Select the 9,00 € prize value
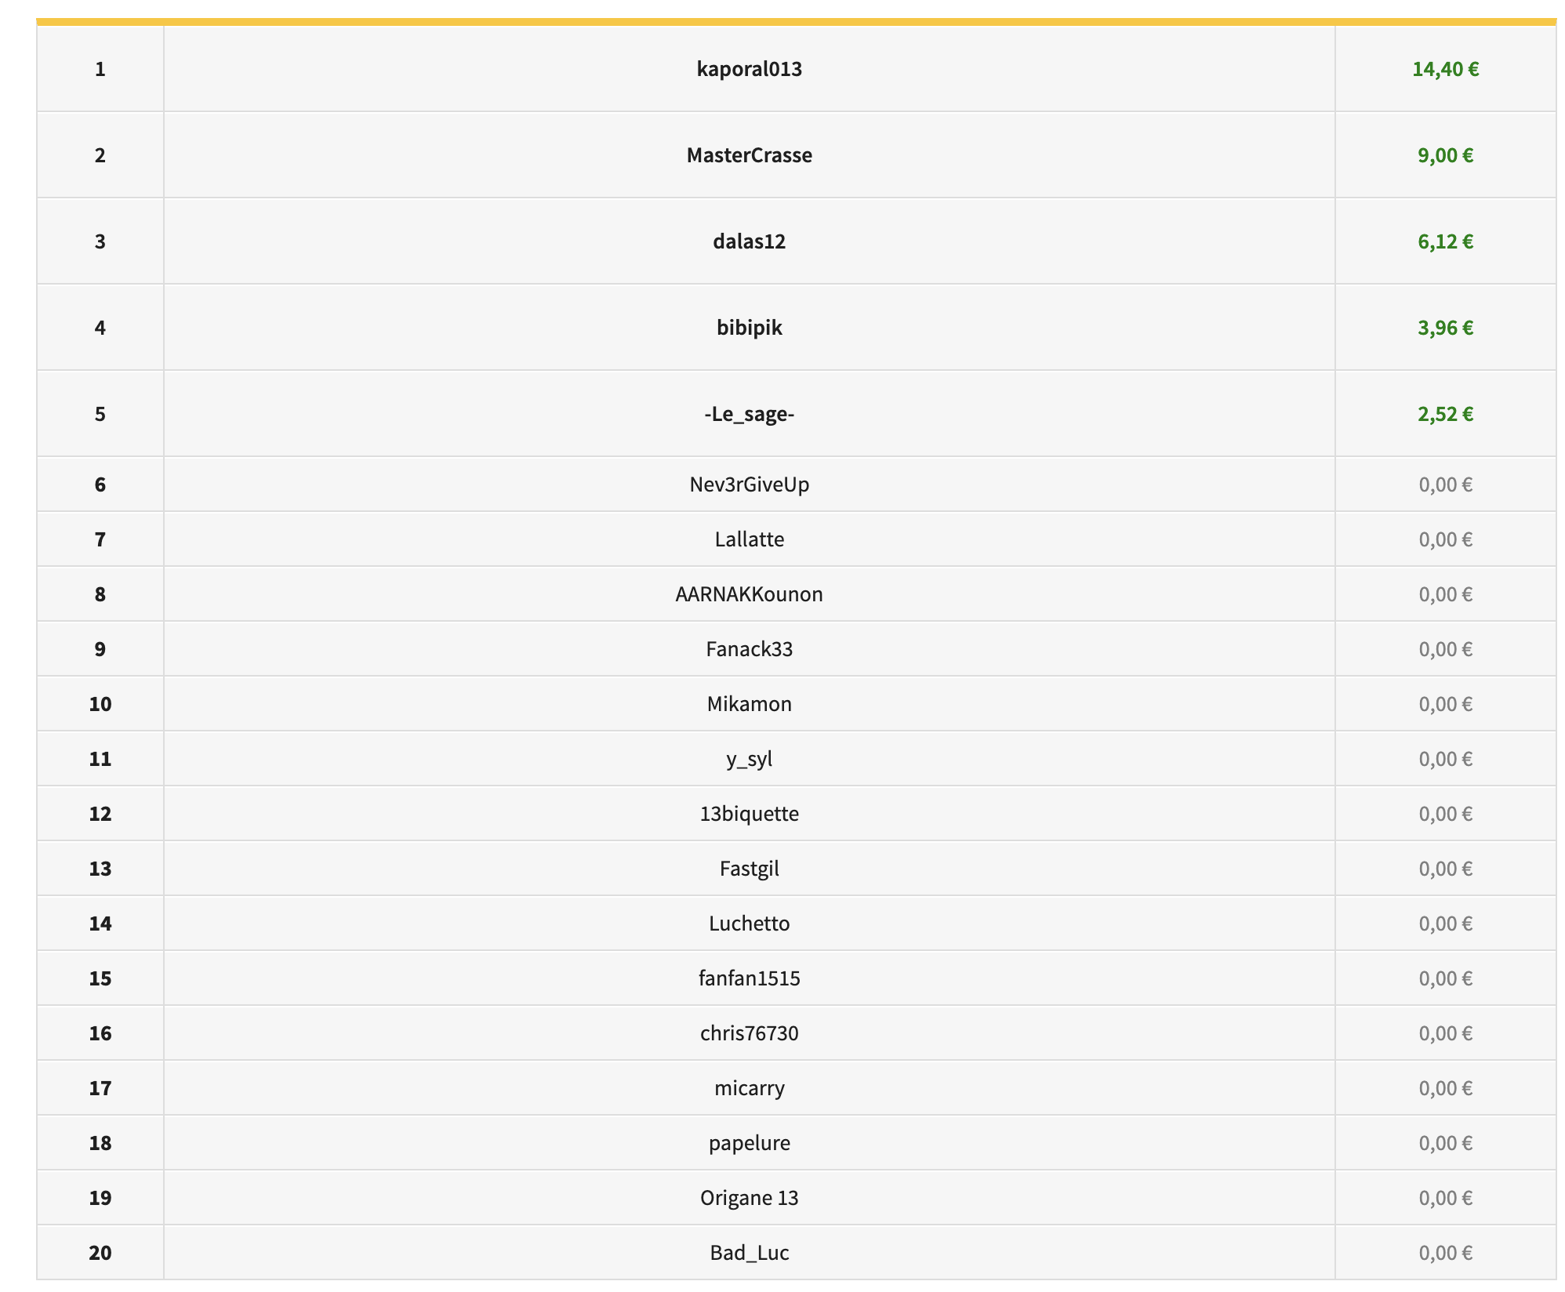The image size is (1565, 1292). click(1445, 155)
